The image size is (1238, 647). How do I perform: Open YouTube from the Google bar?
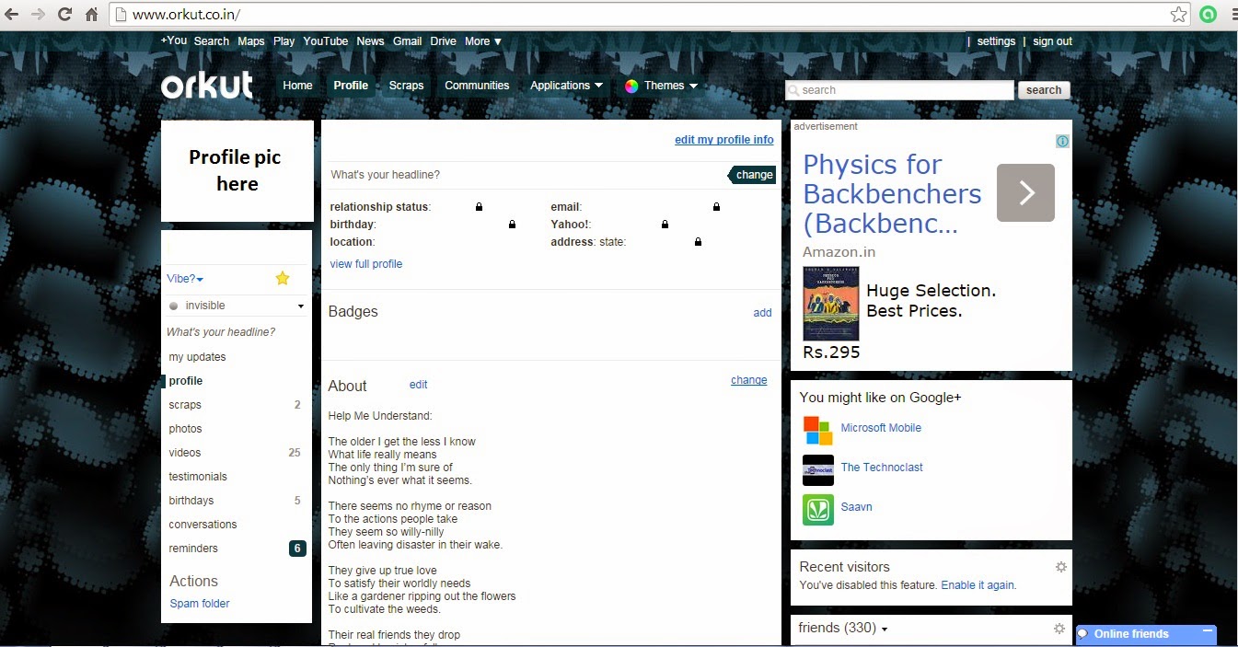pyautogui.click(x=326, y=41)
